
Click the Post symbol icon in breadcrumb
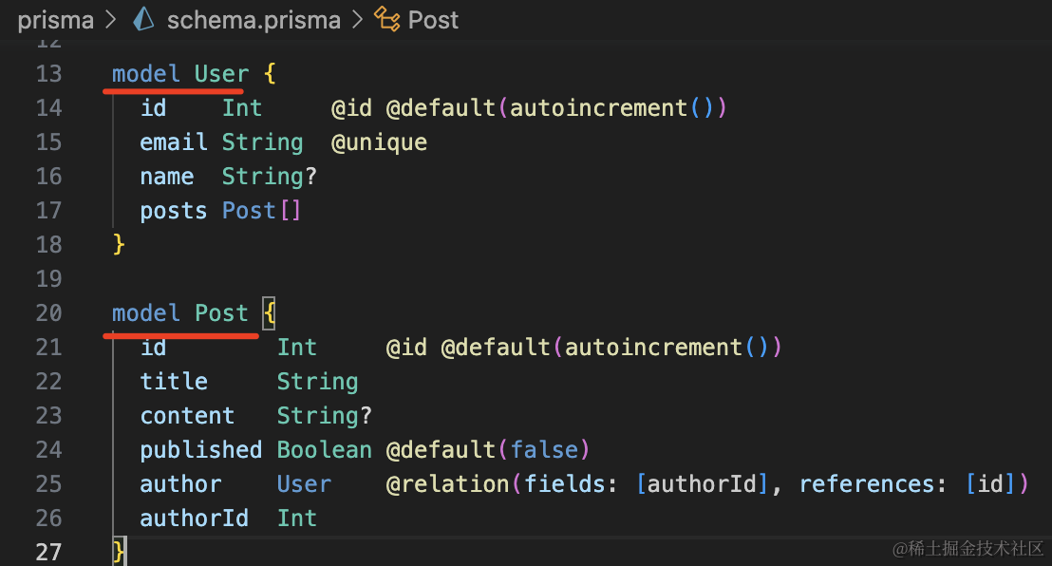tap(387, 19)
